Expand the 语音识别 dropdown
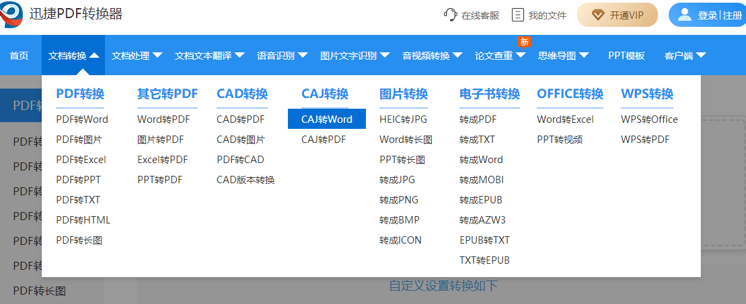746x304 pixels. [303, 56]
